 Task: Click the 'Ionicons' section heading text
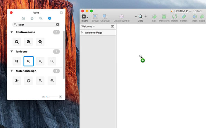pos(22,52)
